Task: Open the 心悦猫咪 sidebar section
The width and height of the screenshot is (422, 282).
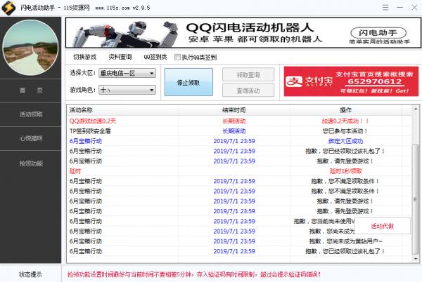Action: point(31,138)
